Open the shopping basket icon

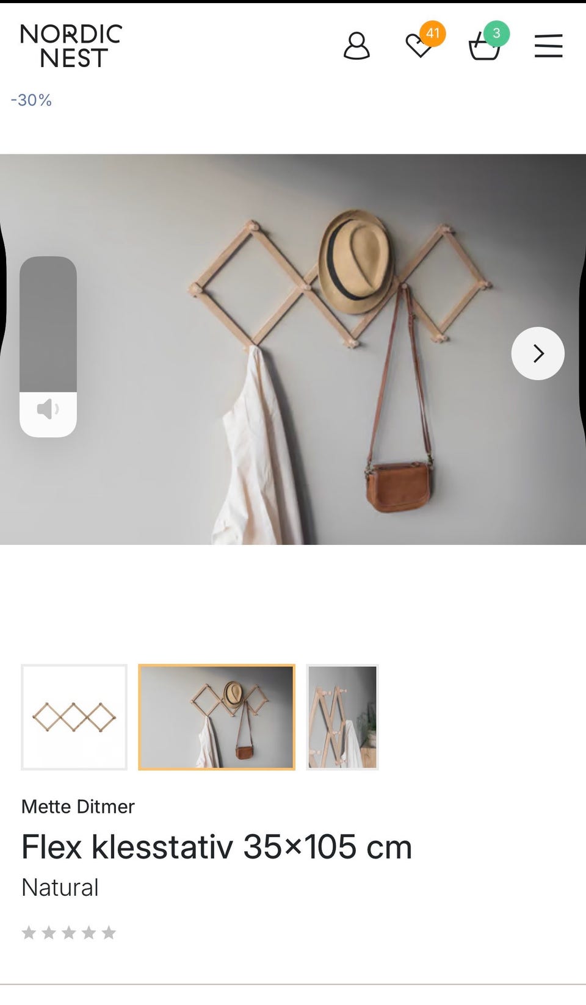point(484,47)
